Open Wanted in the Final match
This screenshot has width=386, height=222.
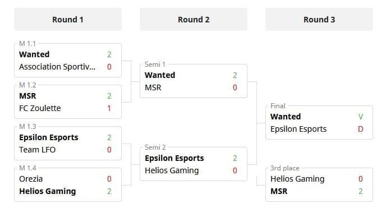(286, 117)
